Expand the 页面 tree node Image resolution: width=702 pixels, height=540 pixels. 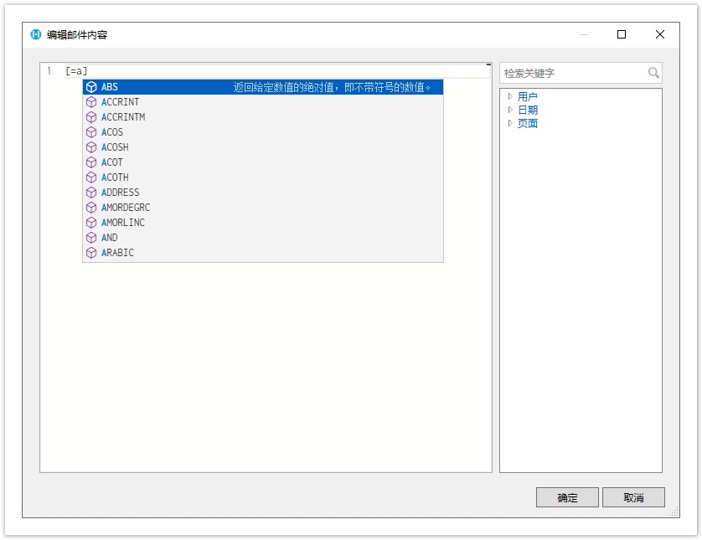click(510, 123)
